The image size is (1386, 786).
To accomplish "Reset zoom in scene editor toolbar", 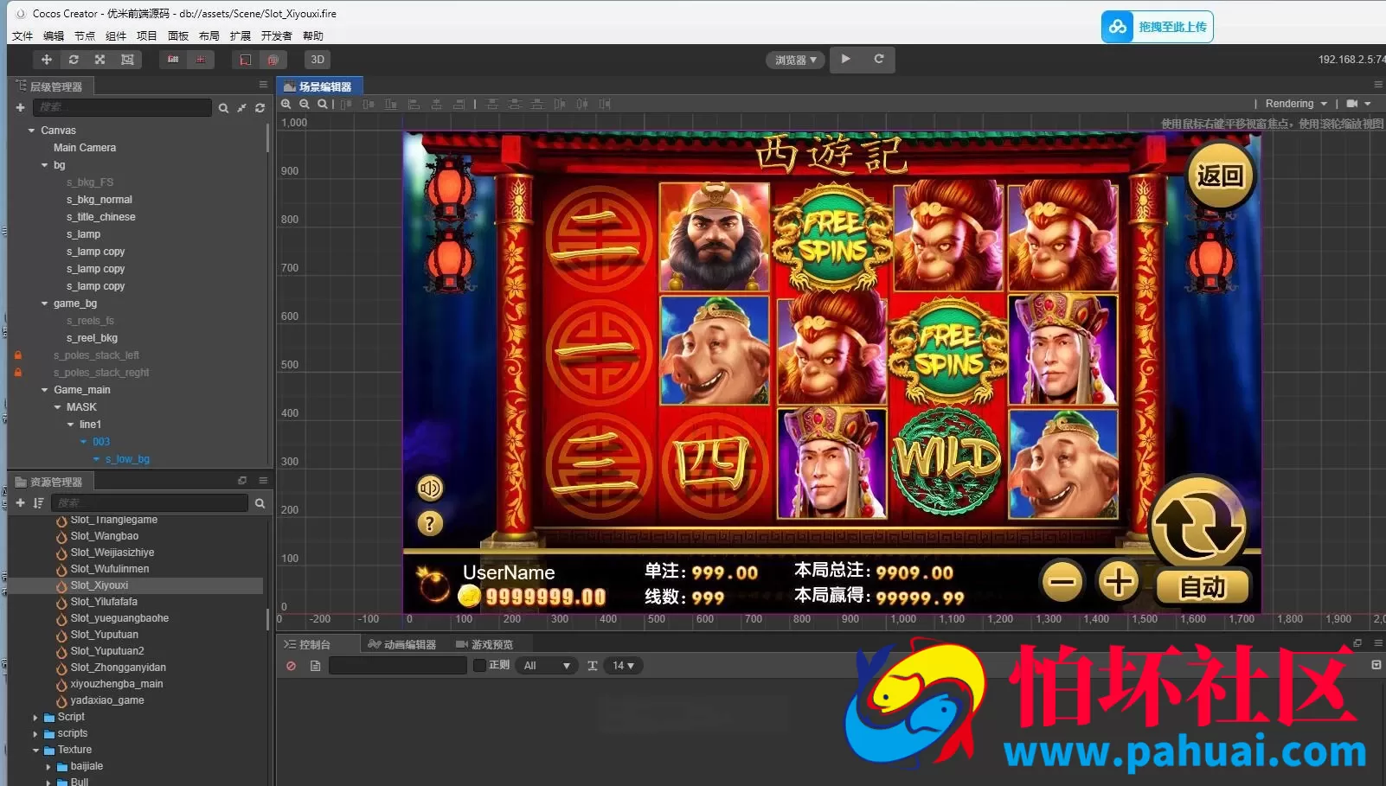I will pos(323,104).
